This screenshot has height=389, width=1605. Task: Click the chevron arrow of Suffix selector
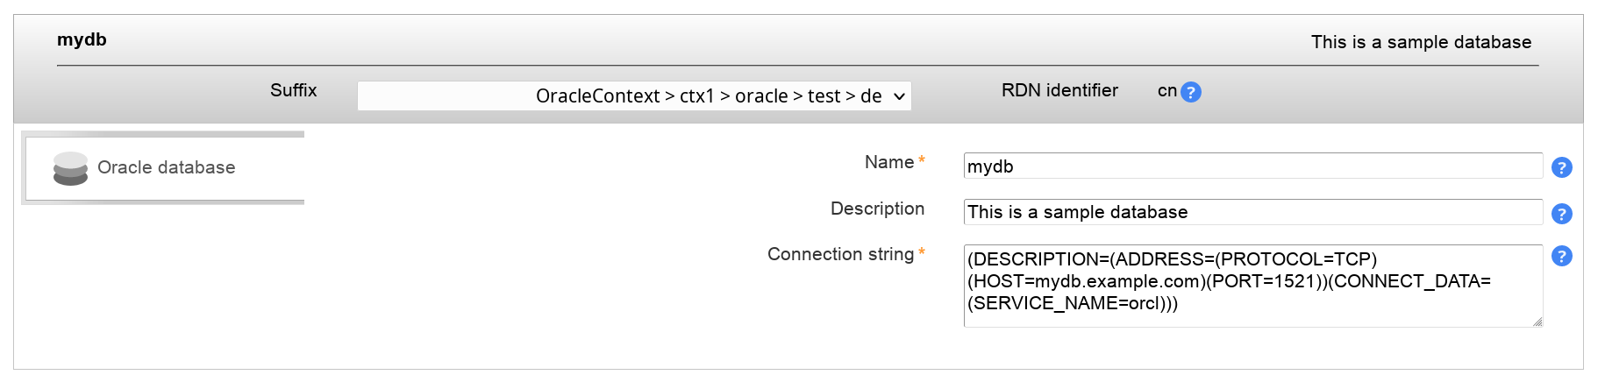point(899,97)
